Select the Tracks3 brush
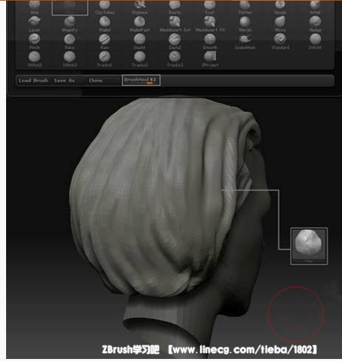342x361 pixels. 175,59
